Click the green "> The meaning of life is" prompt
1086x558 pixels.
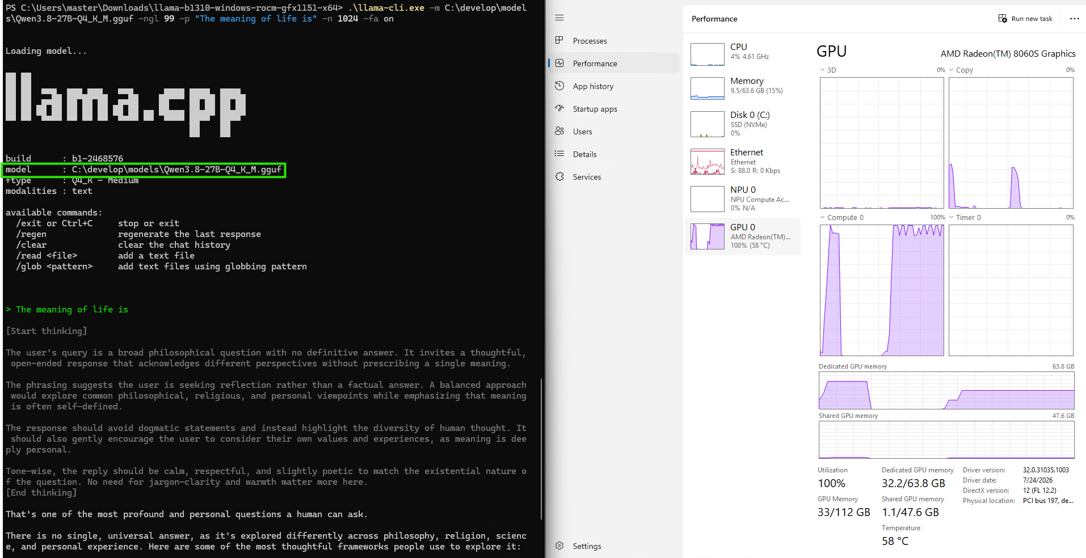click(67, 310)
